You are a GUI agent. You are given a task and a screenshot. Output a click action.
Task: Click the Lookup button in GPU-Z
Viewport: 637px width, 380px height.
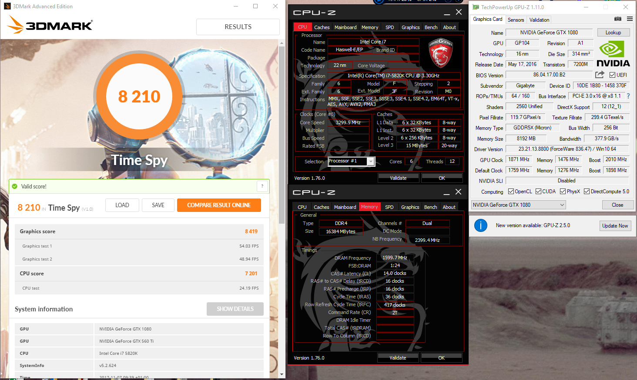coord(613,33)
